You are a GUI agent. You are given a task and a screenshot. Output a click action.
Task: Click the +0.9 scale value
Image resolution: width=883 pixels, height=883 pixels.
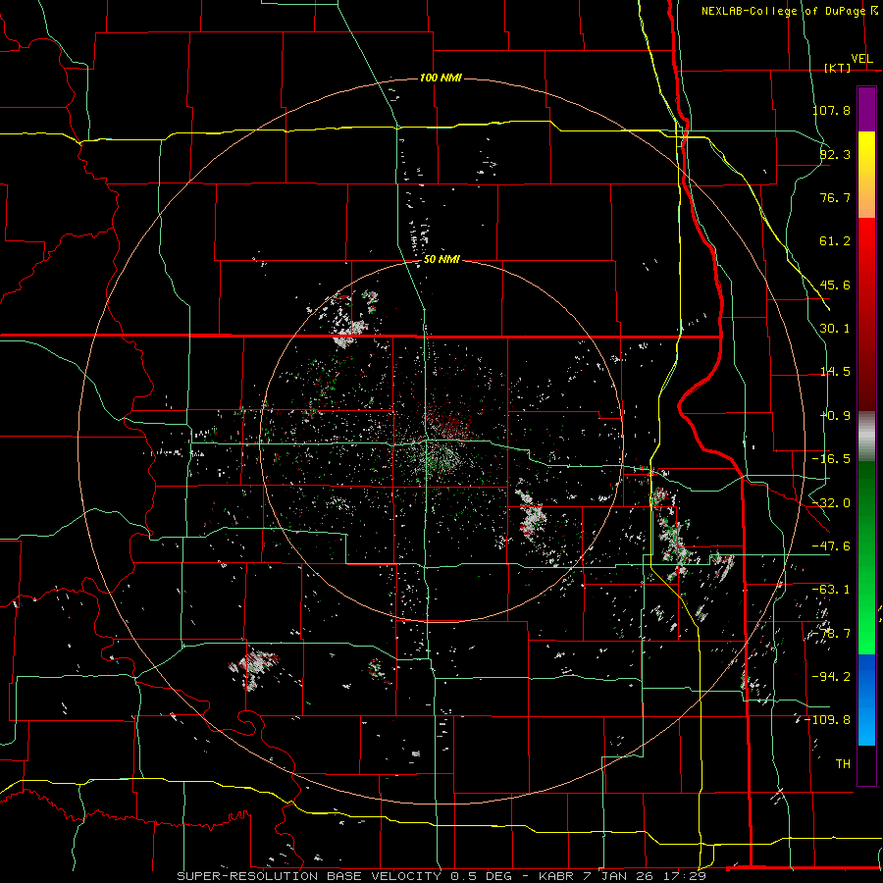[835, 416]
